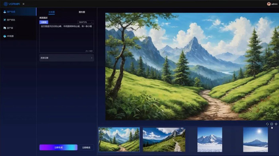Expand the history record row chevron
Image resolution: width=279 pixels, height=156 pixels.
tap(92, 58)
